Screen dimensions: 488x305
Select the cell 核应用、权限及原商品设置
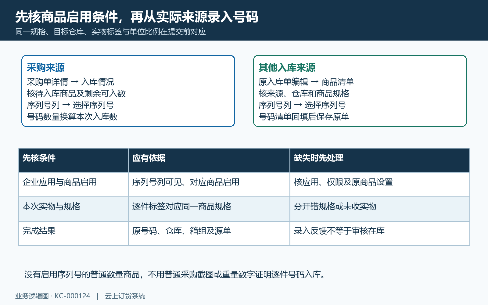[x=380, y=185]
